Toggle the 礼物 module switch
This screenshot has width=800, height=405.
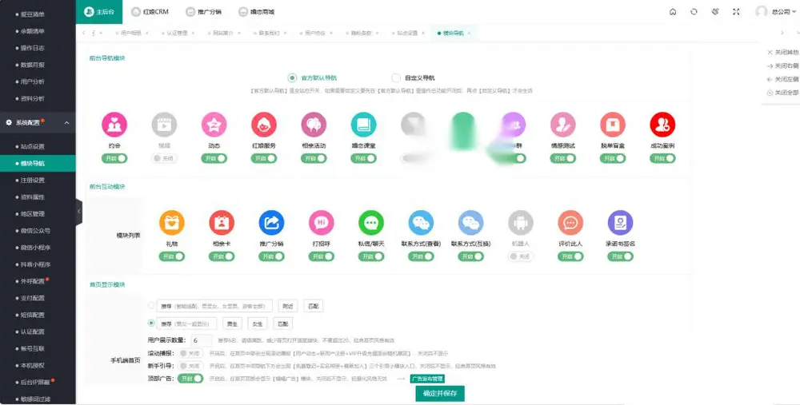point(172,256)
